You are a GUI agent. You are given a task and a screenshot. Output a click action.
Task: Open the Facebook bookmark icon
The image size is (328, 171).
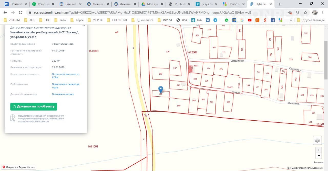(273, 20)
